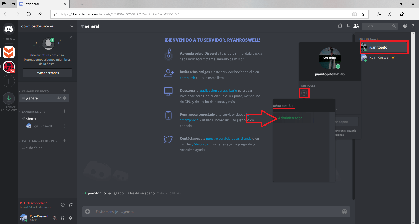
Task: Disconnect from voice call icon
Action: click(x=71, y=205)
